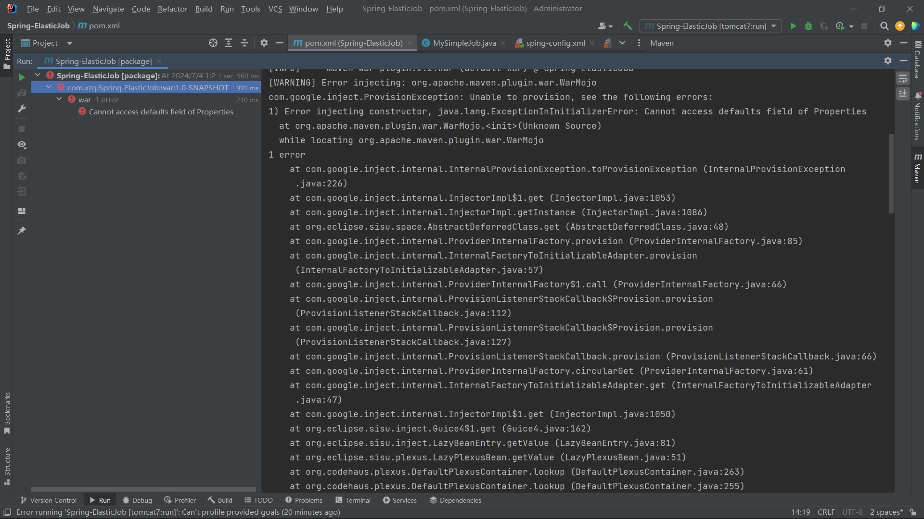The image size is (924, 519).
Task: Open the Version Control tool window
Action: pyautogui.click(x=48, y=500)
